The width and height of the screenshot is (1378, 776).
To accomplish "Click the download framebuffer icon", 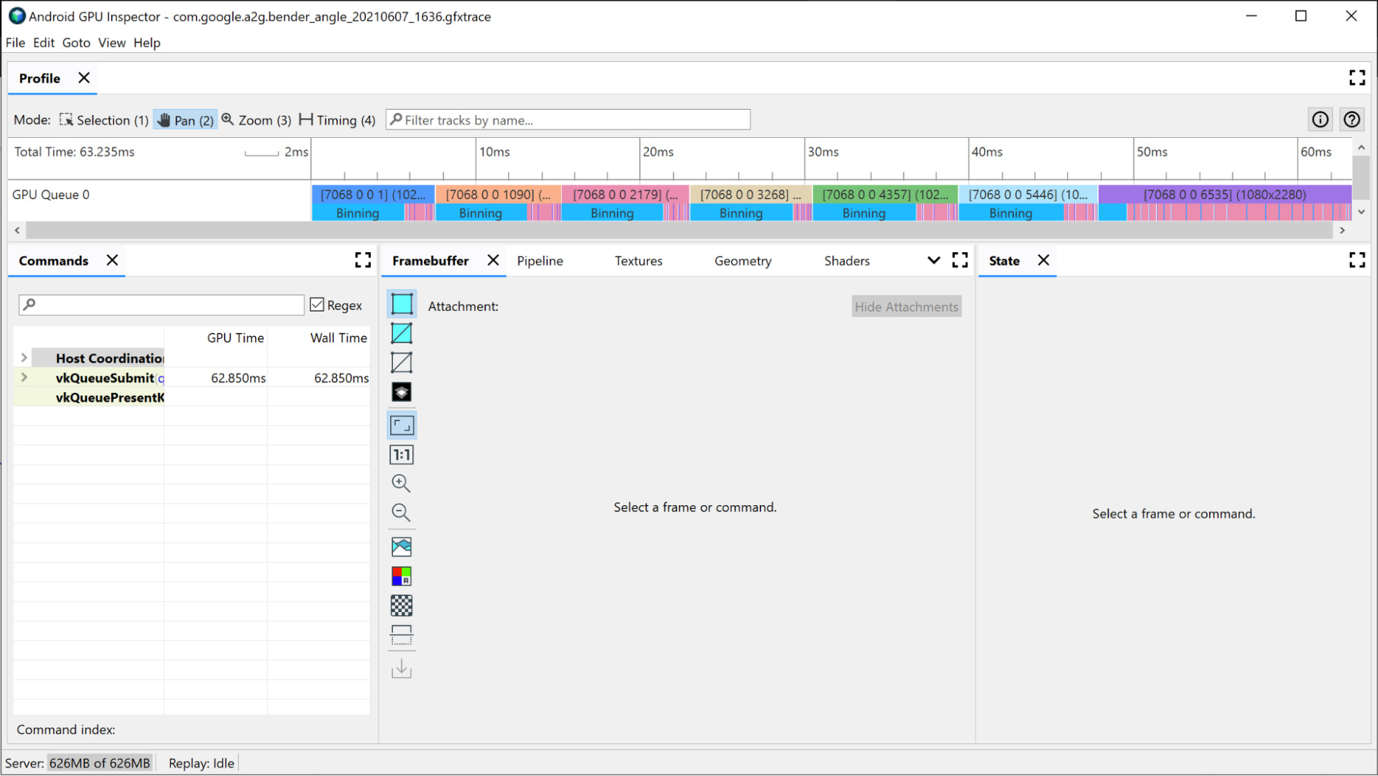I will tap(401, 669).
